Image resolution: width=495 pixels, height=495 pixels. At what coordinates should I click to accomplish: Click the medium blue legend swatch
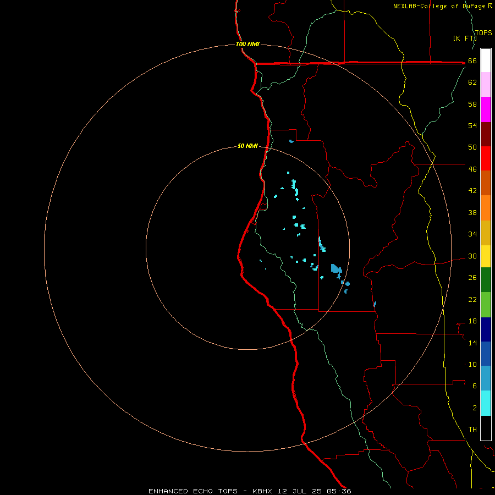pos(486,354)
